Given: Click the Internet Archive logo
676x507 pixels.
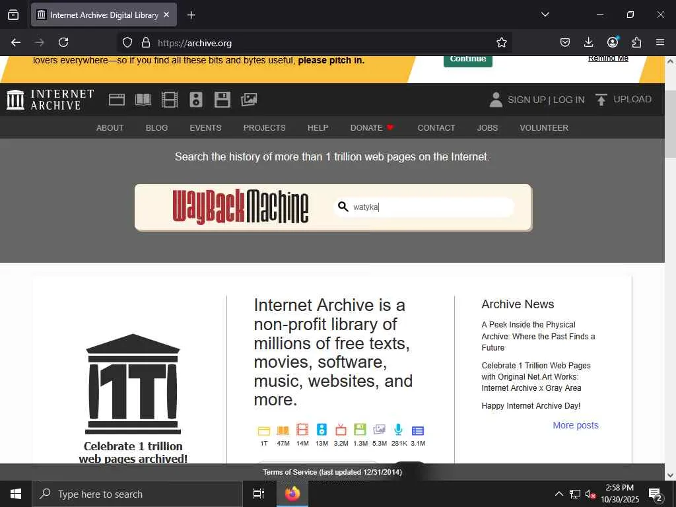Looking at the screenshot, I should [50, 100].
